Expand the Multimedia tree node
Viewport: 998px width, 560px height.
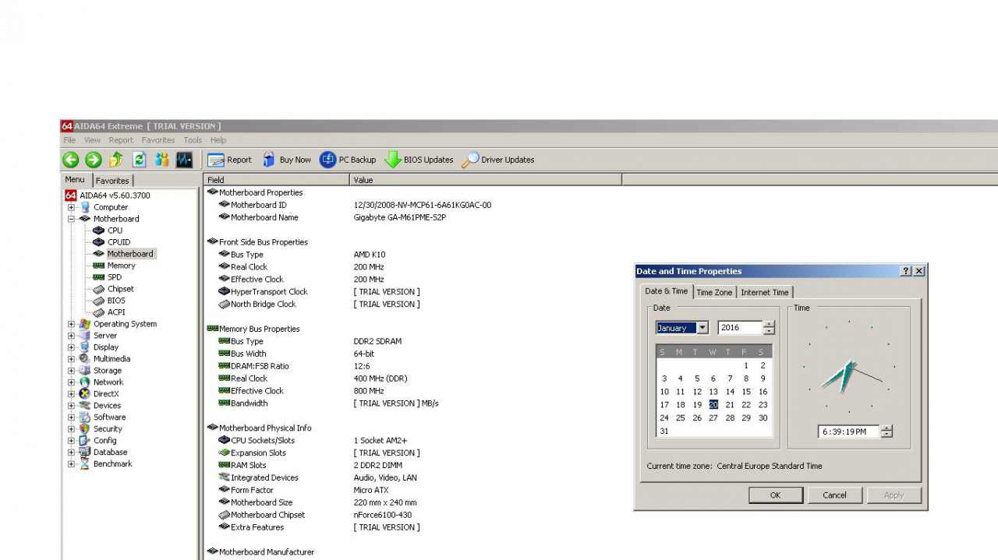click(x=71, y=359)
